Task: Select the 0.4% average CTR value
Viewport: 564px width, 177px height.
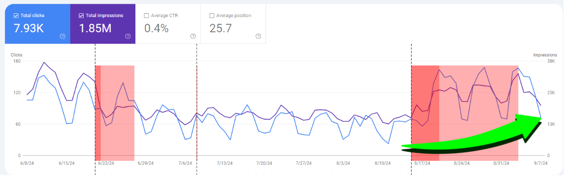Action: click(x=156, y=28)
